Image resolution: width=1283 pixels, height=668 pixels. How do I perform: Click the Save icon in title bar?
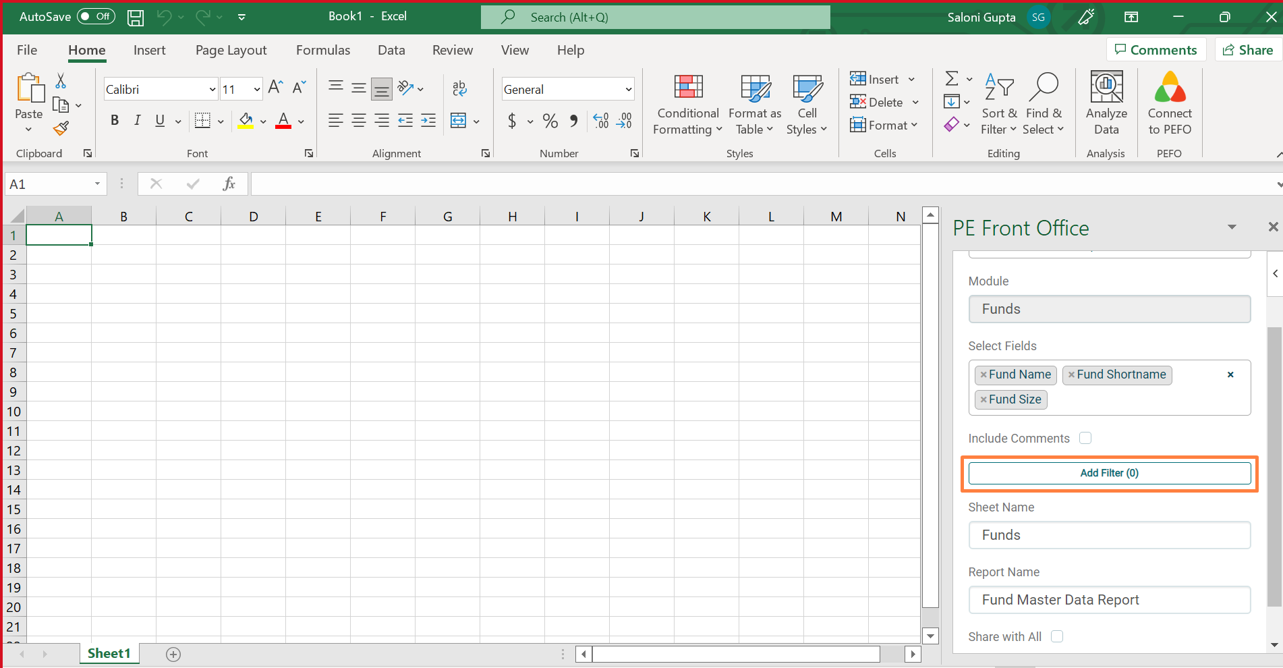pyautogui.click(x=136, y=18)
